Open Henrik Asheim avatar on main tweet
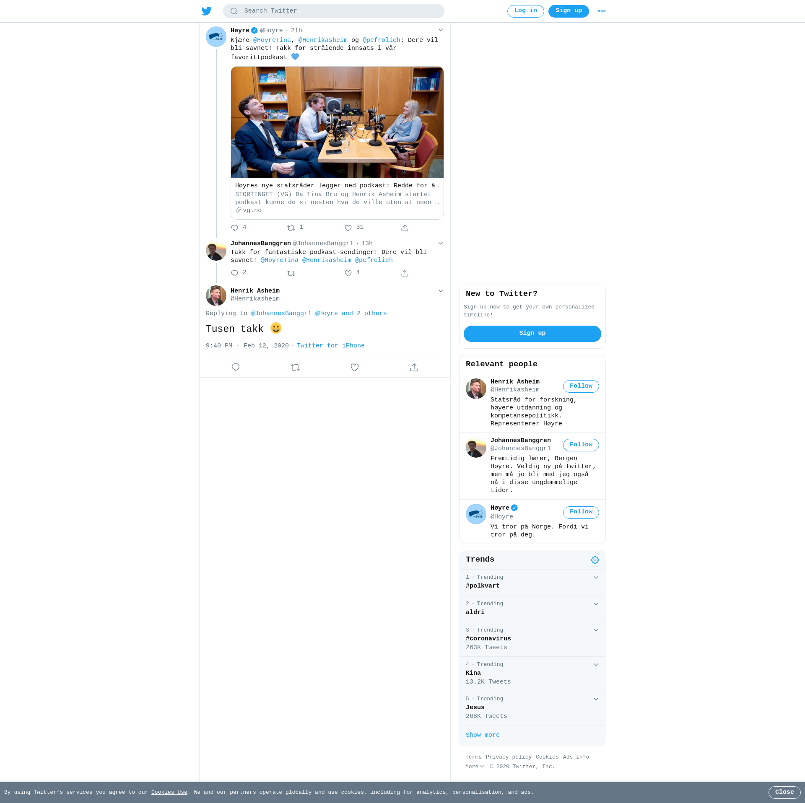This screenshot has width=805, height=803. 216,296
